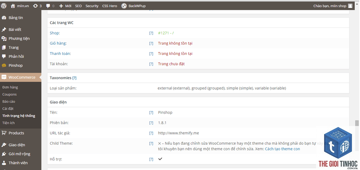Click the pin icon for Bài viết

tap(4, 30)
